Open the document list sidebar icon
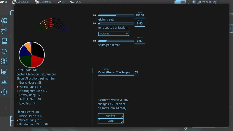This screenshot has width=233, height=131. 4,72
